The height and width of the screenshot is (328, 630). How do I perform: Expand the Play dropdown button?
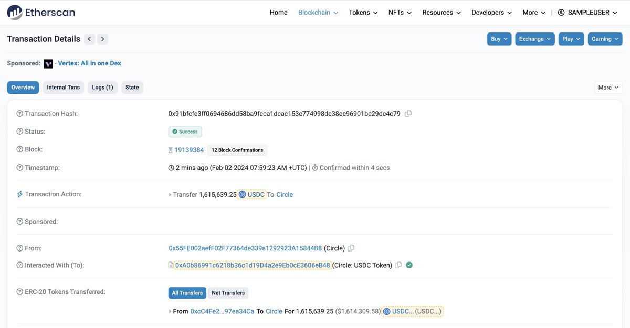coord(571,39)
